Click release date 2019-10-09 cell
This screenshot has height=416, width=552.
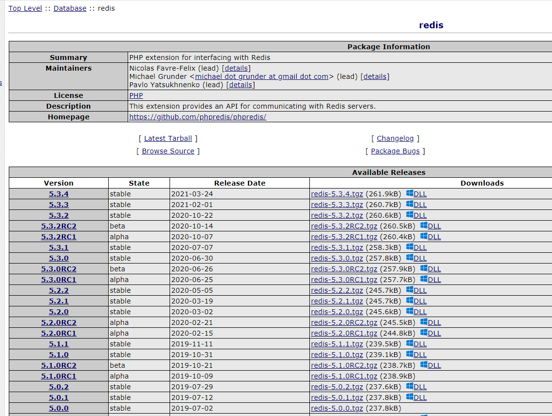[x=239, y=376]
